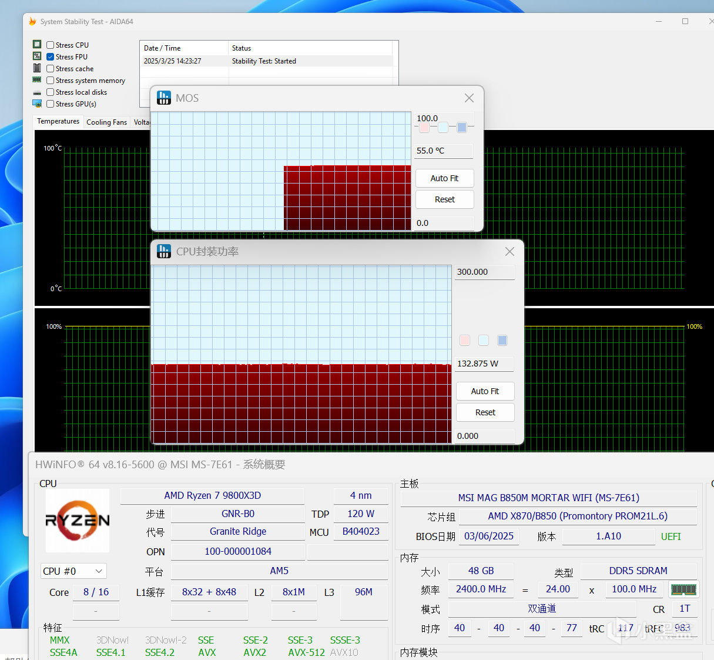Screen dimensions: 714x660
Task: Select the Stability Test: Started log row
Action: point(266,61)
